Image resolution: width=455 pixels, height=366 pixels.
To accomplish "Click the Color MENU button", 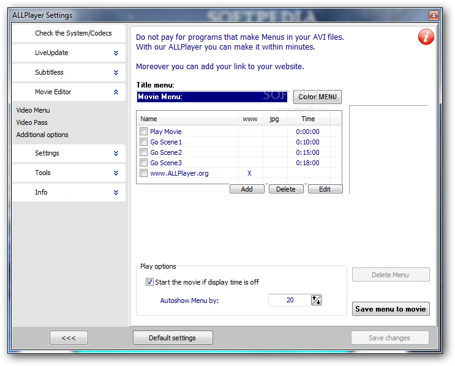I will click(x=317, y=97).
